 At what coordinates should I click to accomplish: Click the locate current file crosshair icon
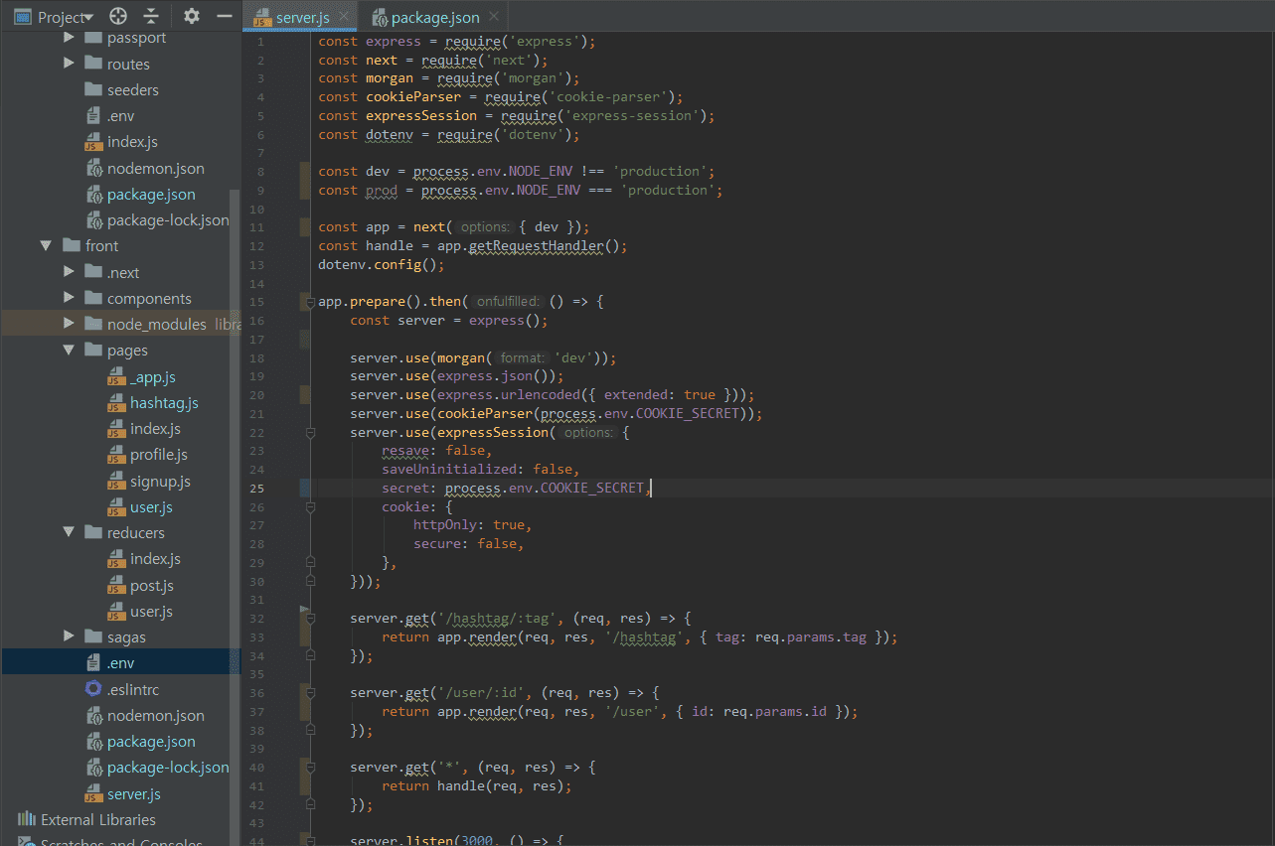pos(118,16)
